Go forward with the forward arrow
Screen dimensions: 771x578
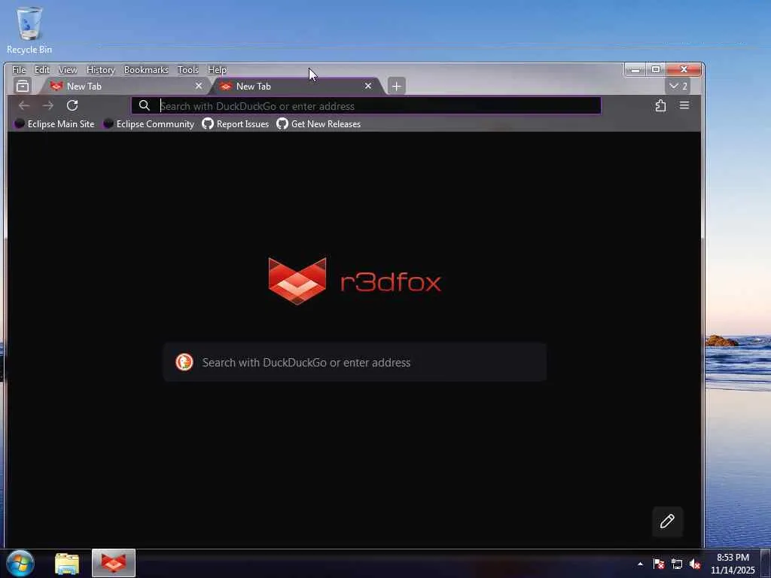(47, 105)
